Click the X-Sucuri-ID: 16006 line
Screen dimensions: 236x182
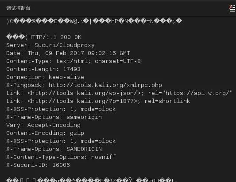tap(38, 165)
